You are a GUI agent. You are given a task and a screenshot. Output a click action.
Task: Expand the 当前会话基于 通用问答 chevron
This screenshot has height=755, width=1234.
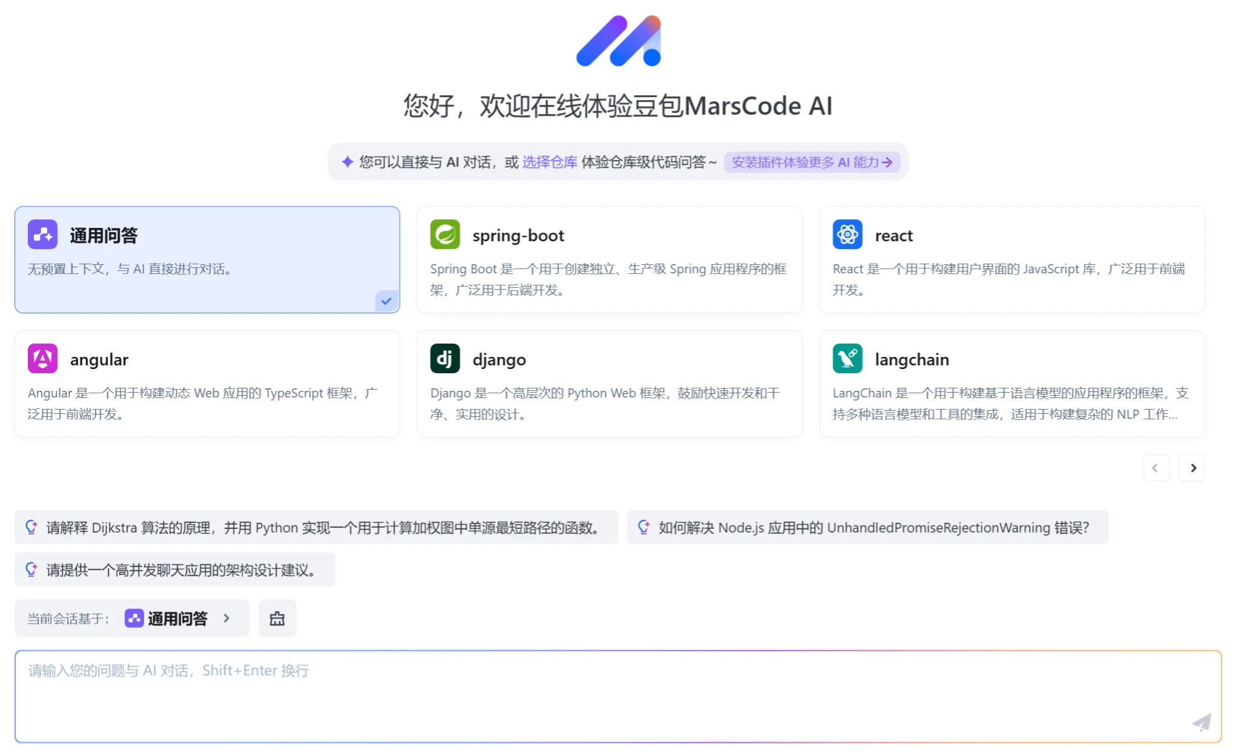pyautogui.click(x=227, y=618)
